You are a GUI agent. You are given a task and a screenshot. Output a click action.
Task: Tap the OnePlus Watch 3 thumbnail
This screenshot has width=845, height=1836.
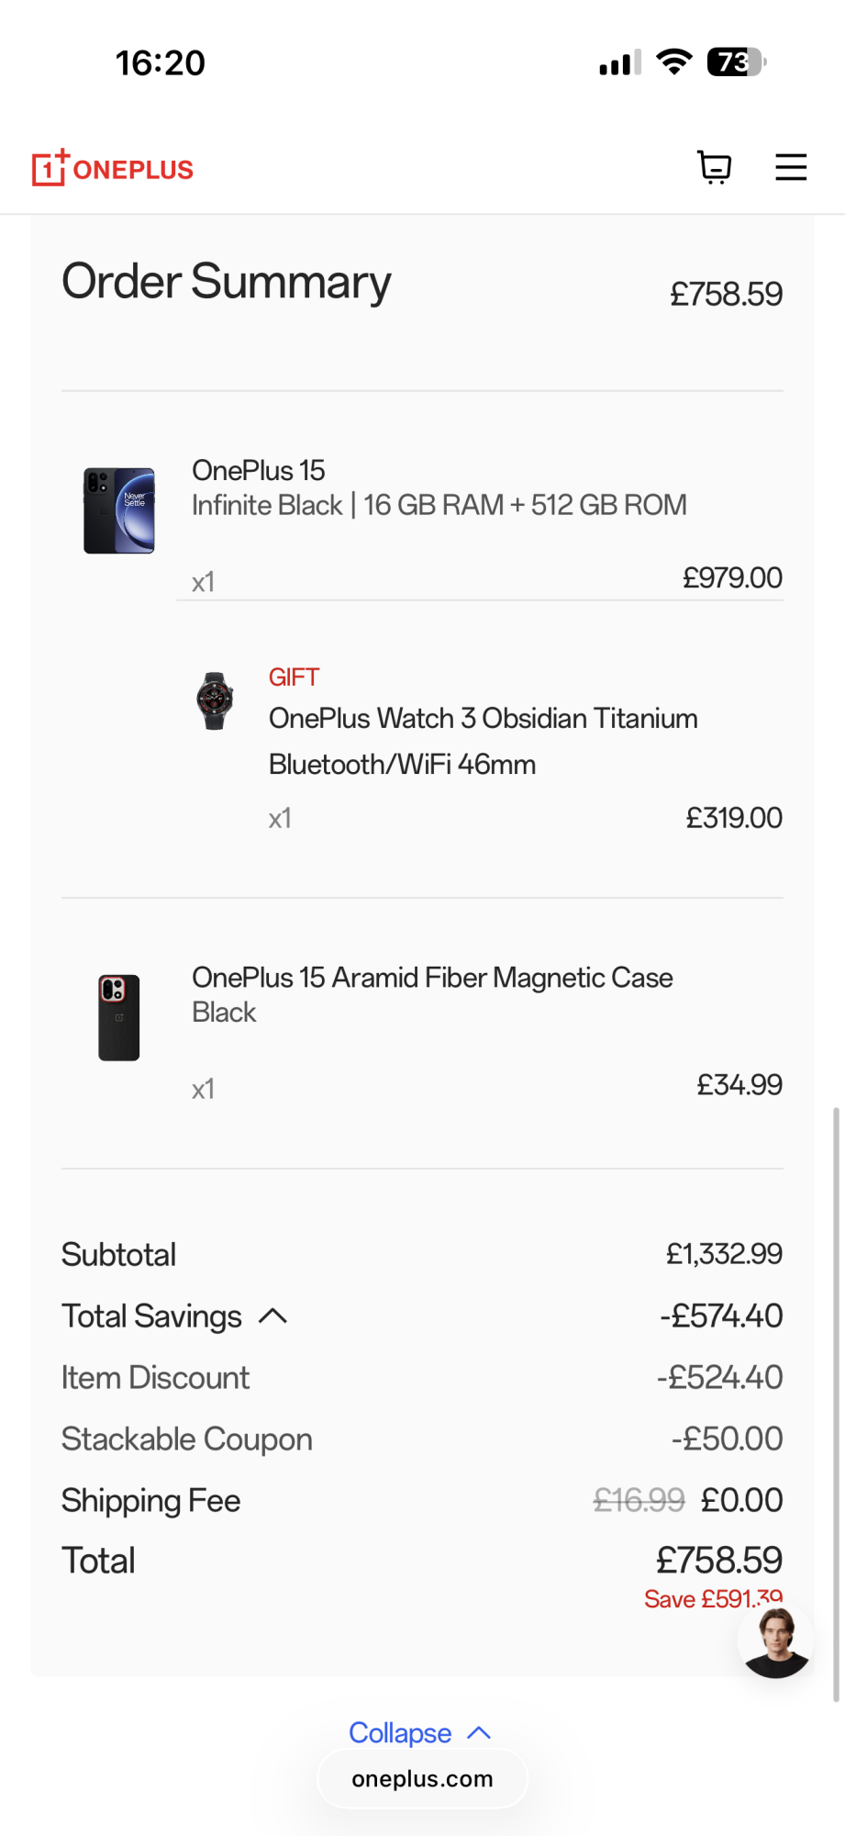(x=215, y=700)
